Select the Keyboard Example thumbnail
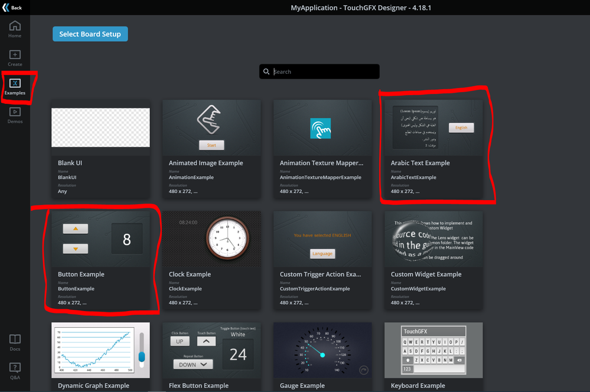590x392 pixels. click(433, 350)
